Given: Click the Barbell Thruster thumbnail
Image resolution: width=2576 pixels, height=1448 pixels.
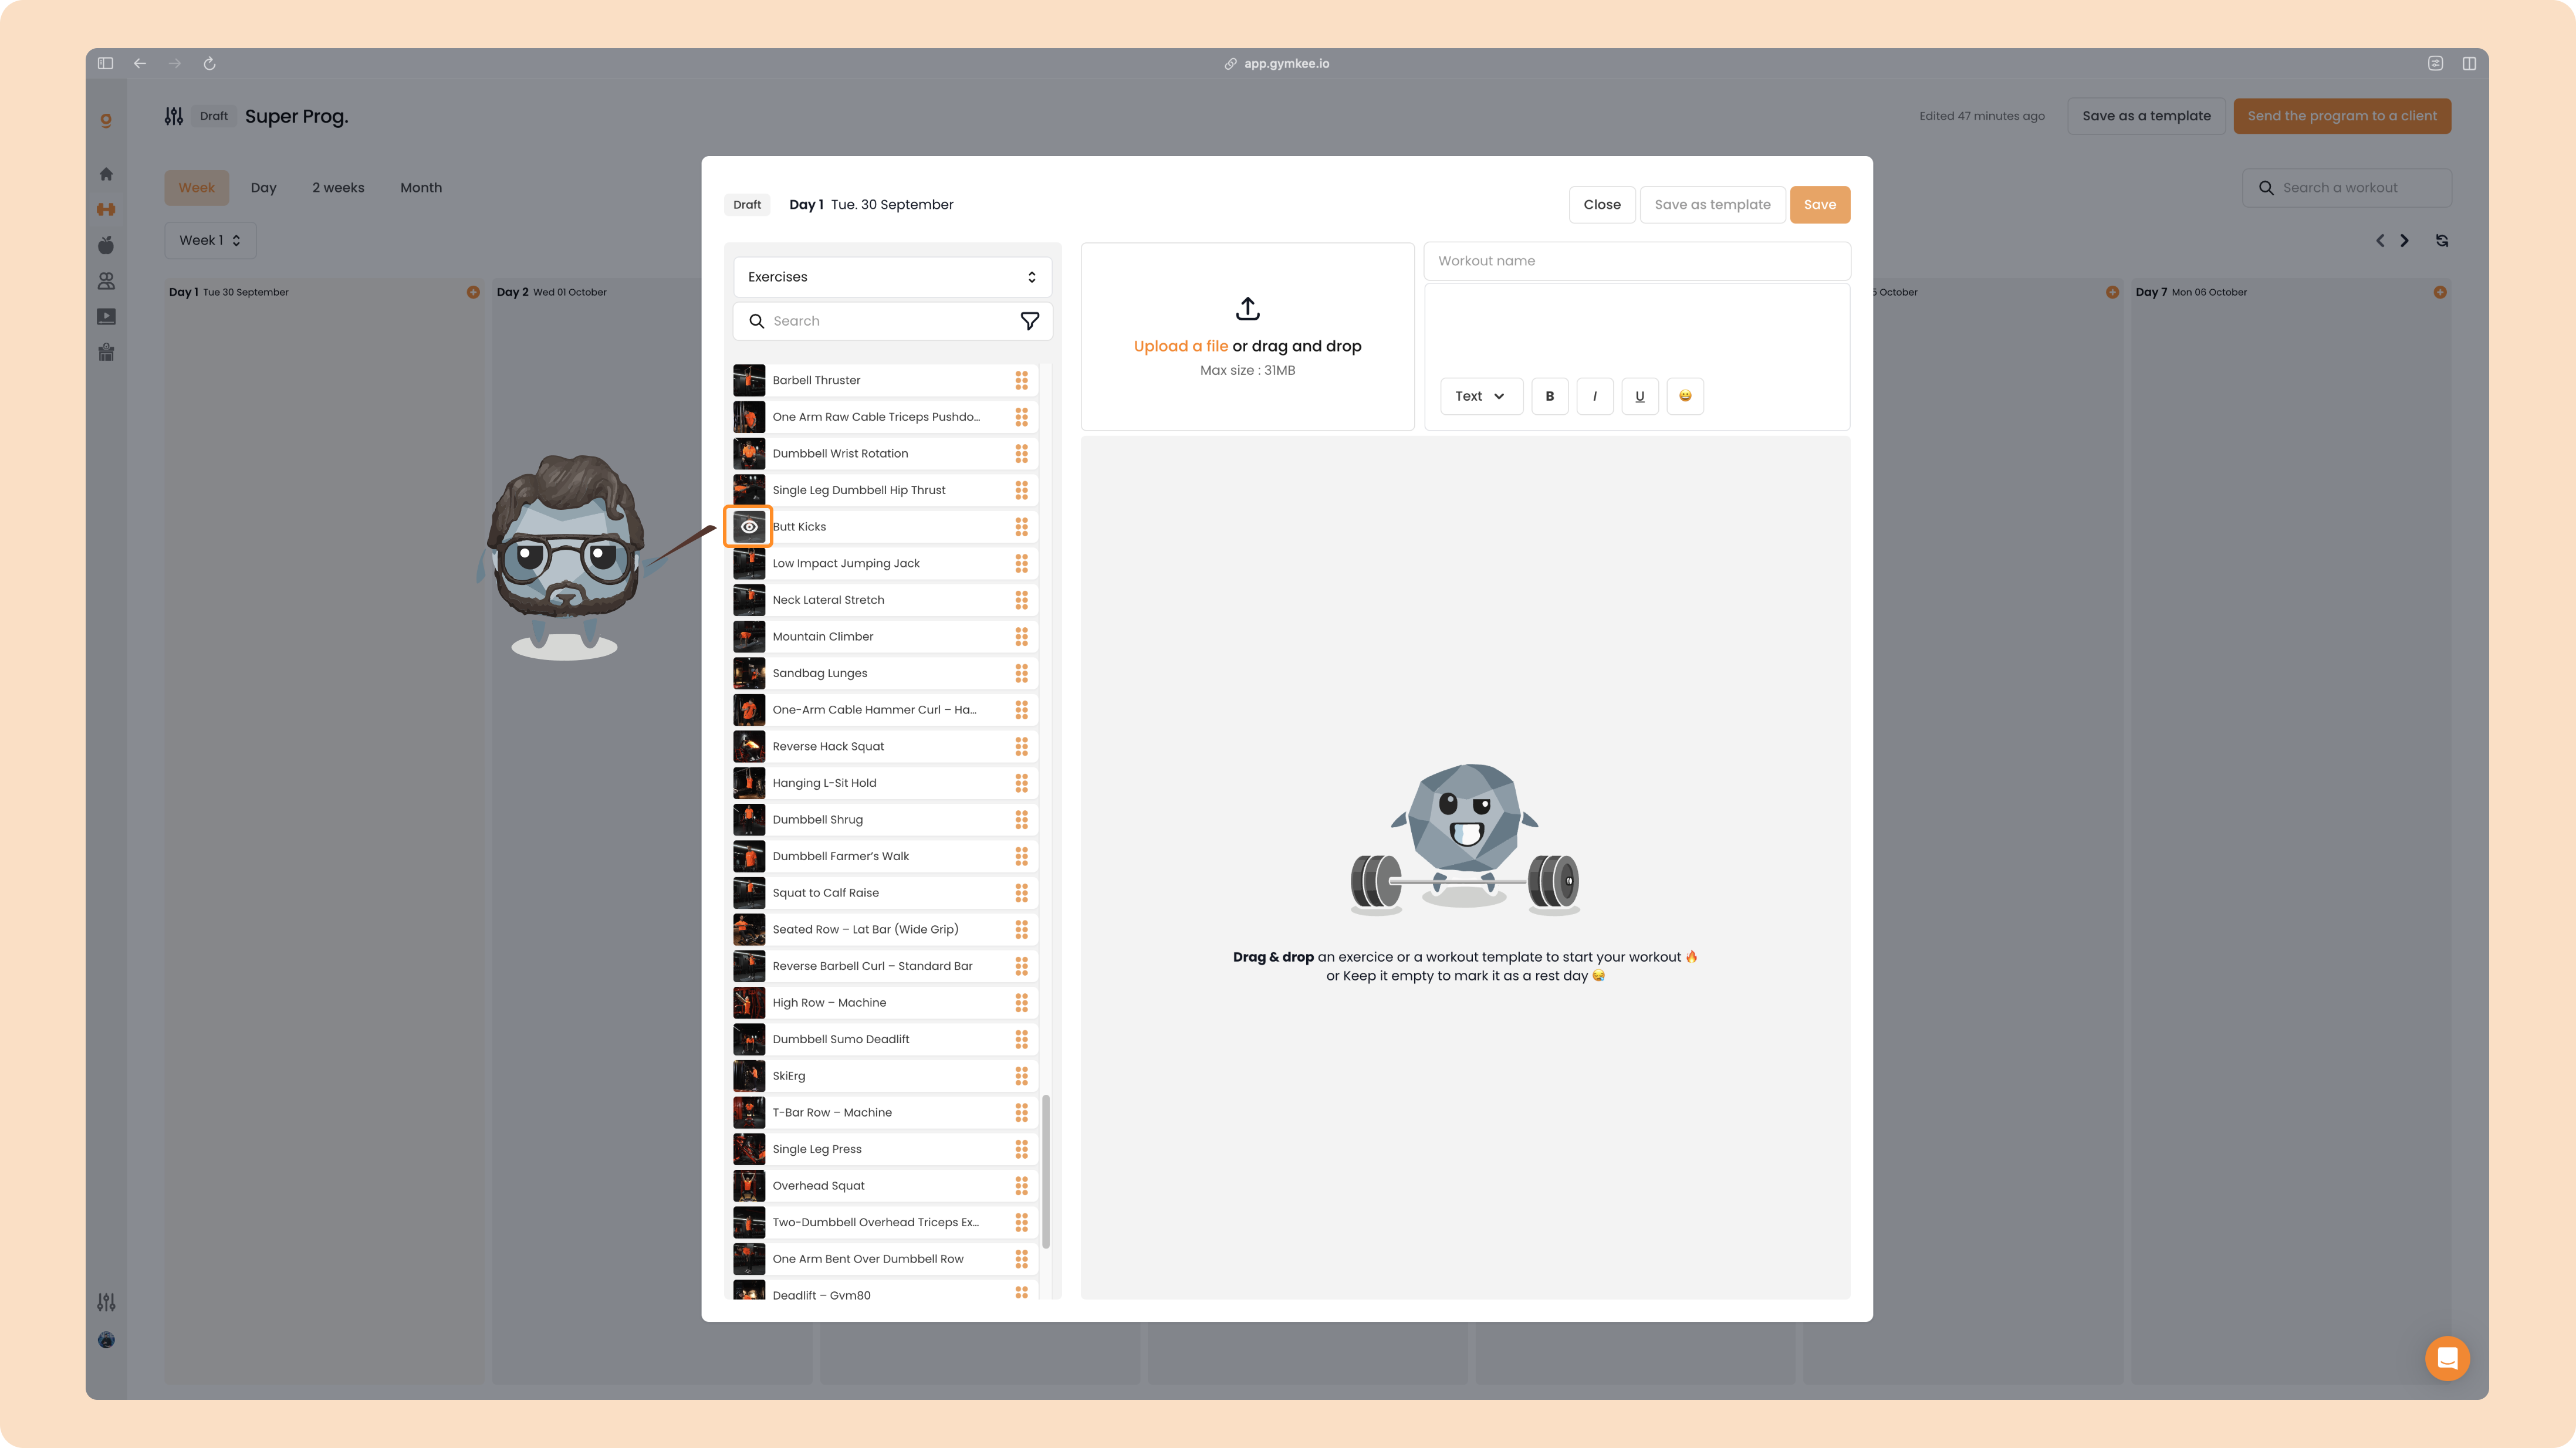Looking at the screenshot, I should pos(749,380).
